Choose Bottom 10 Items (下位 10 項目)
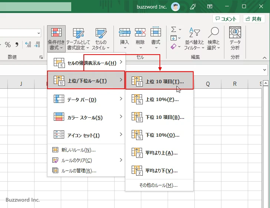The width and height of the screenshot is (270, 208). [x=159, y=117]
